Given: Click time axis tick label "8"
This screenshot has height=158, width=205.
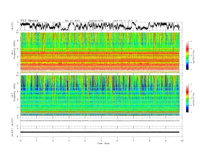Looking at the screenshot, I should coord(150,141).
